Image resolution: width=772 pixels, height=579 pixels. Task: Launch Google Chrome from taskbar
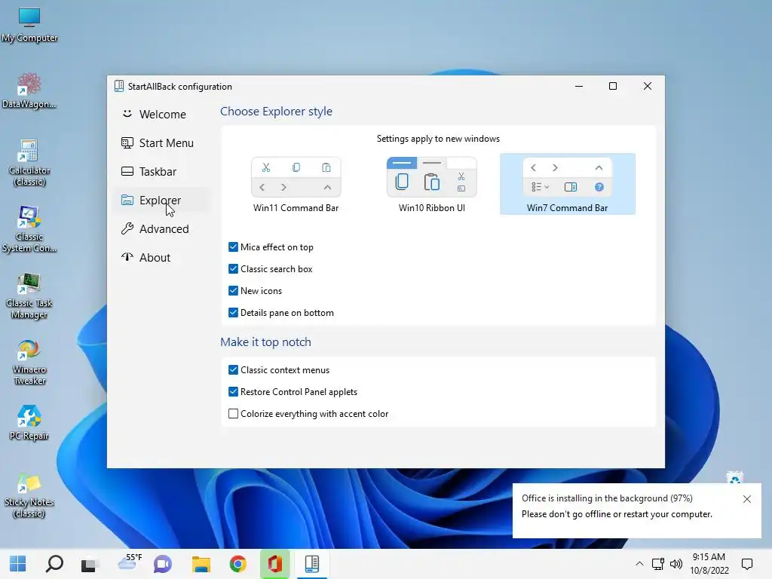click(x=237, y=564)
